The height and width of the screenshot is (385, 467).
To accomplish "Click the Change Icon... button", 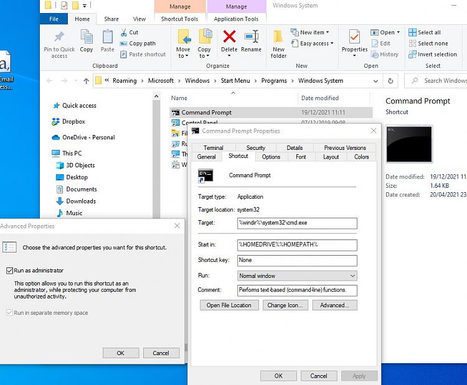I will pyautogui.click(x=285, y=305).
